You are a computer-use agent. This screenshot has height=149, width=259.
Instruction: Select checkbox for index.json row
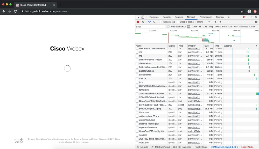(x=137, y=143)
